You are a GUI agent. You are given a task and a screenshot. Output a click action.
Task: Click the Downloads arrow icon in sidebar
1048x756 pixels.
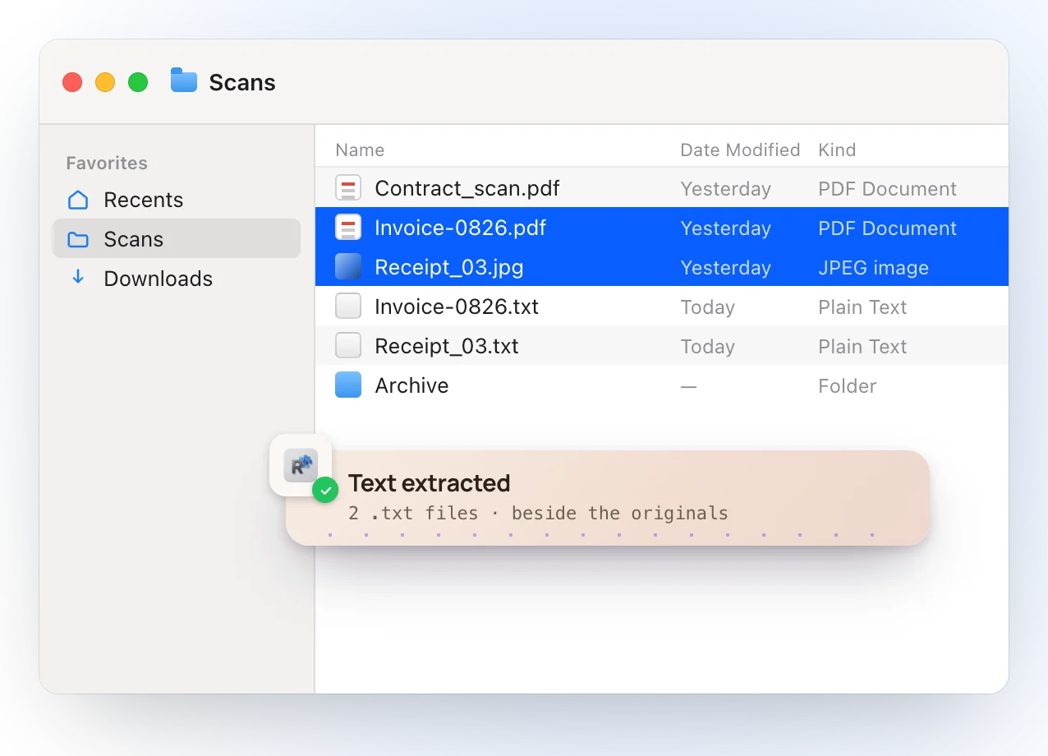pos(78,278)
